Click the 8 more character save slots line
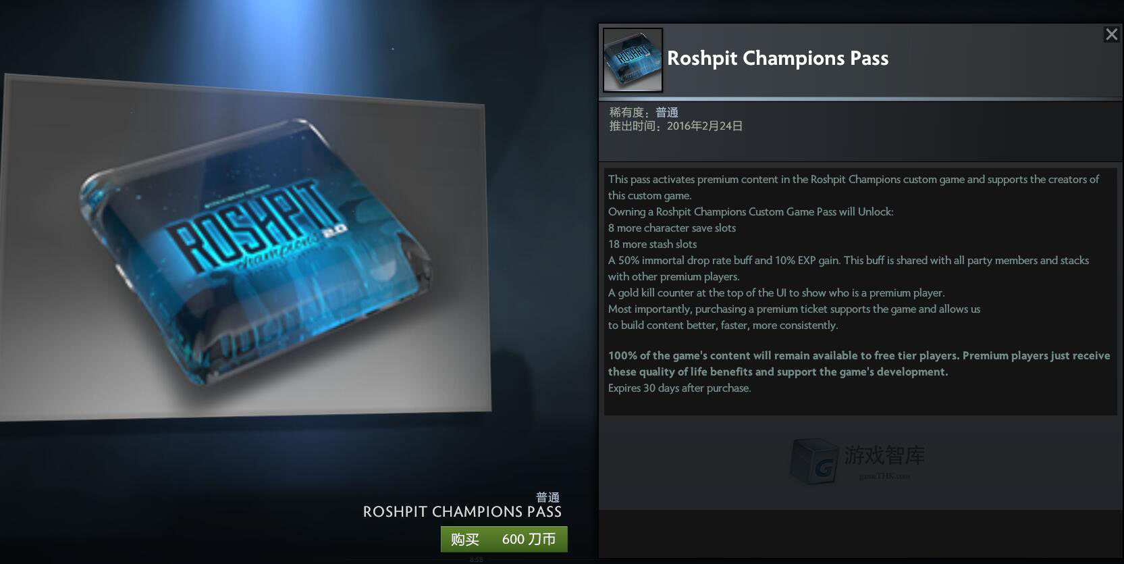The width and height of the screenshot is (1124, 564). (x=672, y=228)
